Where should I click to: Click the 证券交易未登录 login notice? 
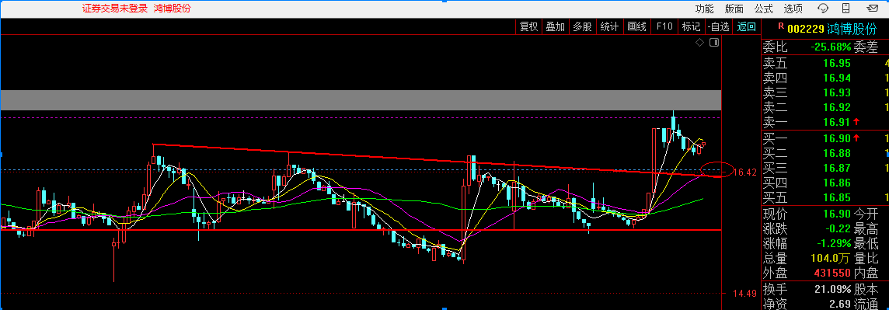coord(115,9)
